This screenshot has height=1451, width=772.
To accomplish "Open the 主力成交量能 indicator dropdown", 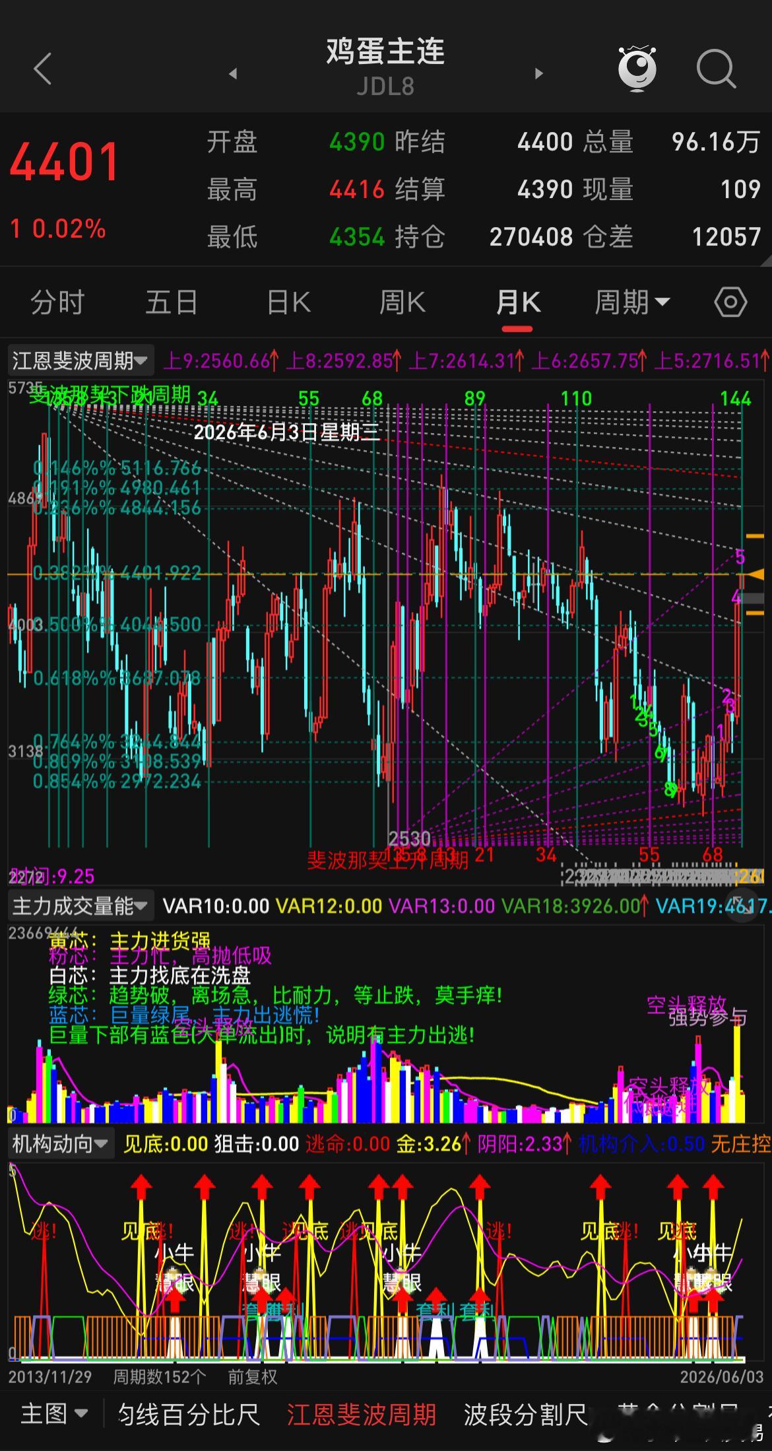I will [80, 906].
